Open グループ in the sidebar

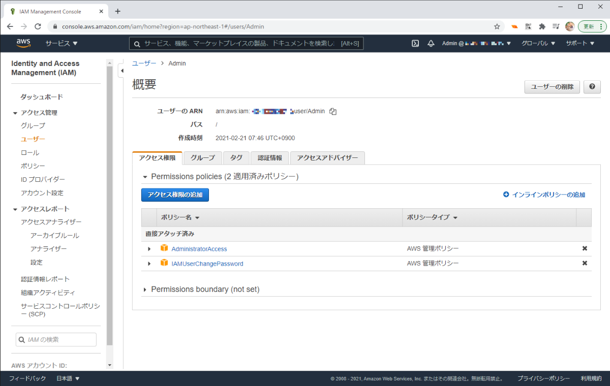33,125
